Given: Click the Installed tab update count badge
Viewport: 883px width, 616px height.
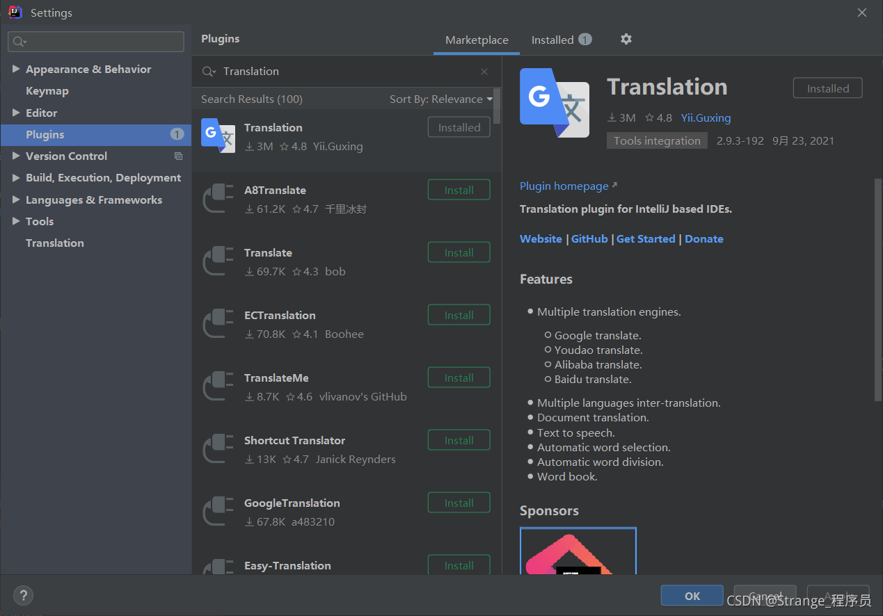Looking at the screenshot, I should click(585, 40).
